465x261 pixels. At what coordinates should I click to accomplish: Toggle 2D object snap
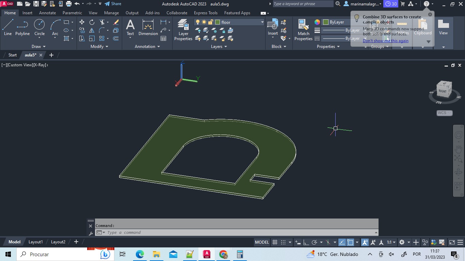pyautogui.click(x=350, y=242)
